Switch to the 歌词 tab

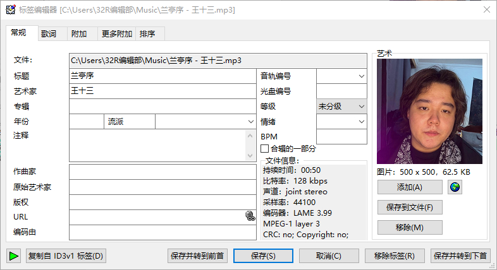pos(49,34)
